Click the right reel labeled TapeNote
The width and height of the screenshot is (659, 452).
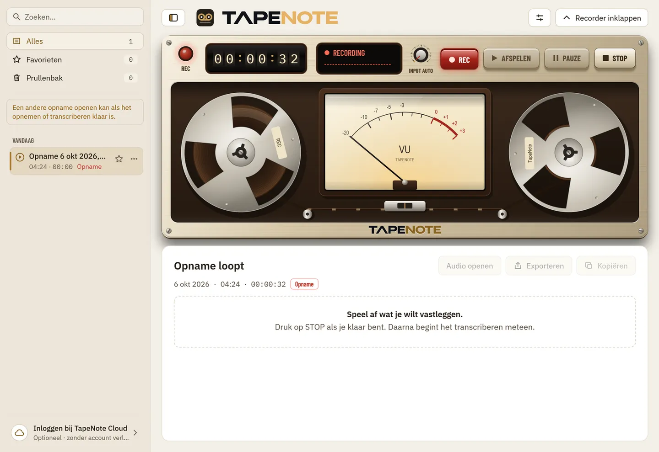pos(569,152)
